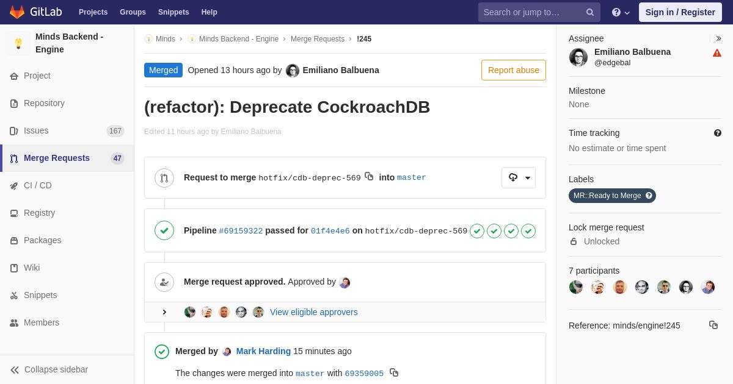Click the MR::Ready to Merge label
This screenshot has height=384, width=733.
(x=607, y=196)
